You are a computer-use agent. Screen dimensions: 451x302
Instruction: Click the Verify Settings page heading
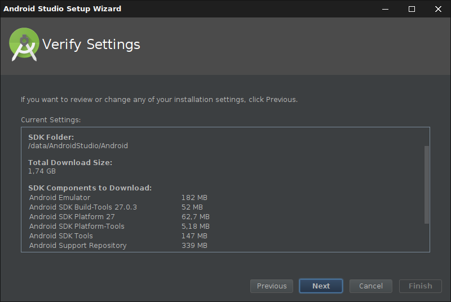[x=91, y=45]
